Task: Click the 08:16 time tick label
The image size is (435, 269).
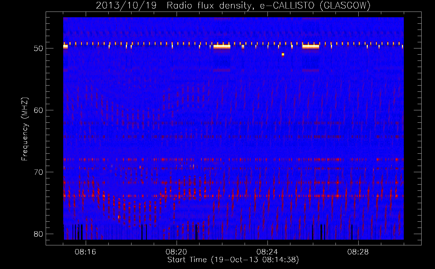Action: pos(85,252)
